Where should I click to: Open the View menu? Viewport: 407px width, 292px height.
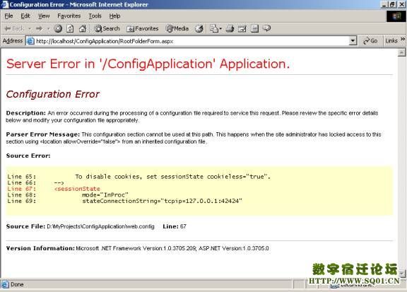pos(44,16)
